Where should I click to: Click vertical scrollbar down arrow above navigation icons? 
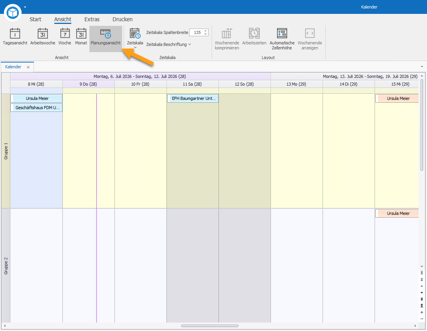422,266
